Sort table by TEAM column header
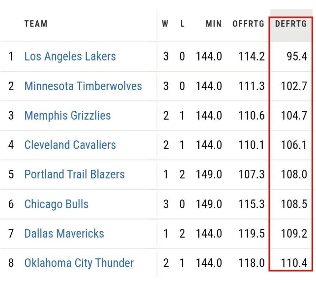 click(36, 24)
